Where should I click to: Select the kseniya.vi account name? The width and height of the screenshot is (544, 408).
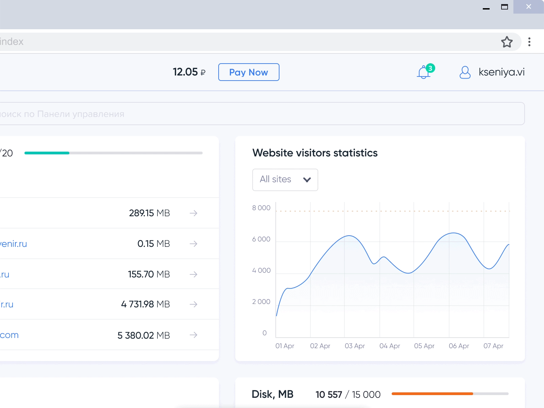[502, 72]
